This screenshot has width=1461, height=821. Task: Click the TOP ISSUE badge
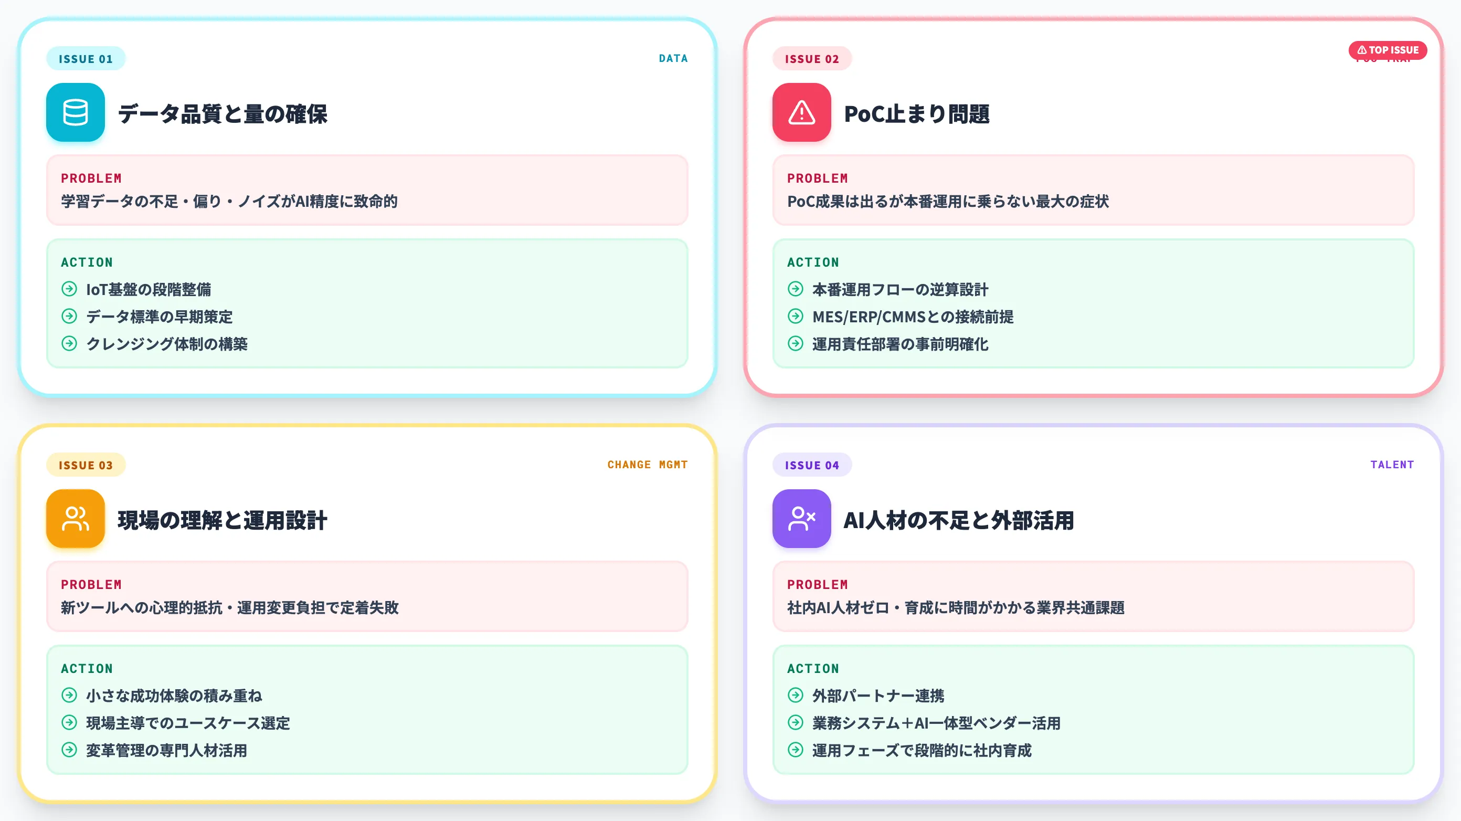(x=1388, y=50)
